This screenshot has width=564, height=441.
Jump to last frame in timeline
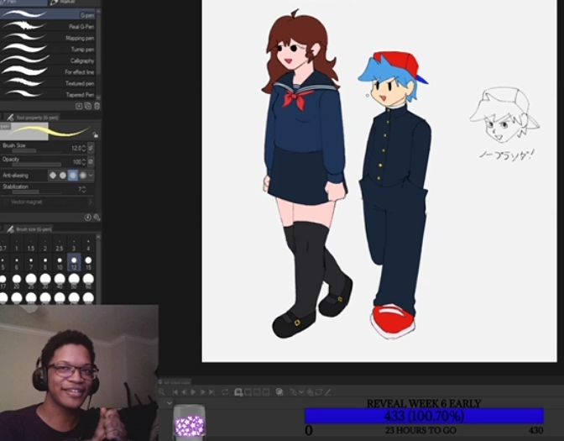tap(211, 392)
